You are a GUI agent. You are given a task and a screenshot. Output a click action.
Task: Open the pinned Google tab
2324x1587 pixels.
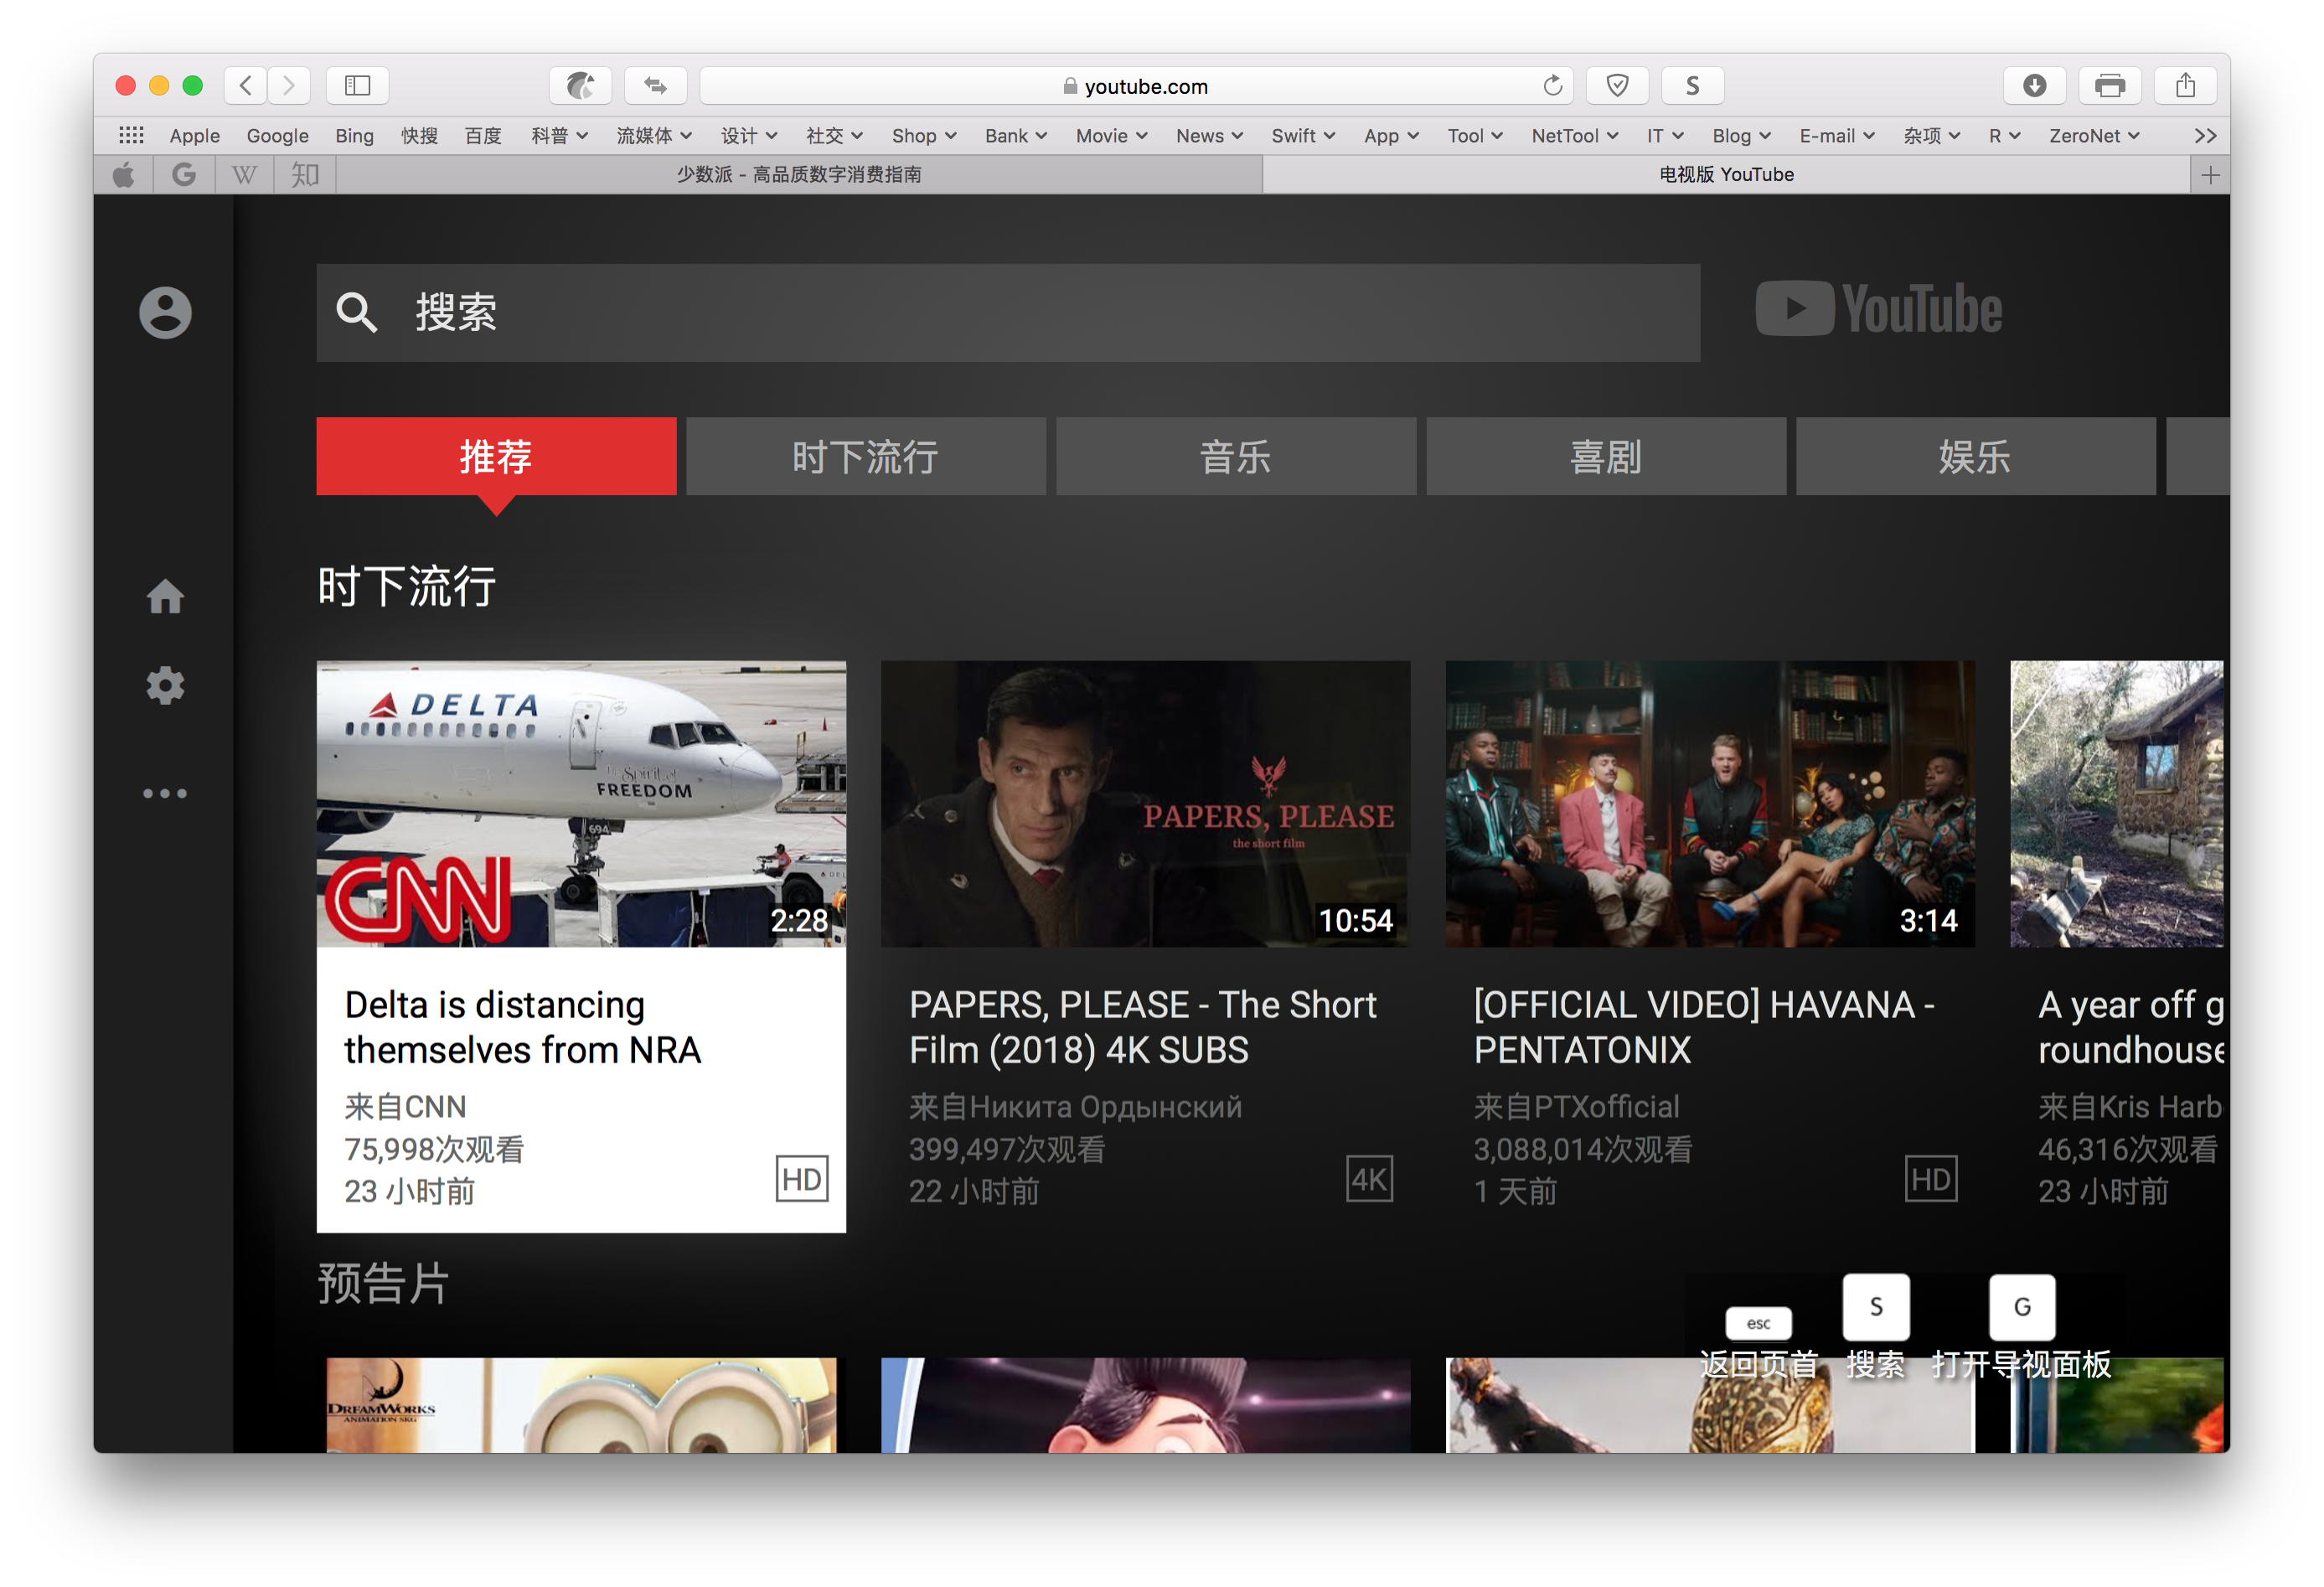(x=184, y=175)
